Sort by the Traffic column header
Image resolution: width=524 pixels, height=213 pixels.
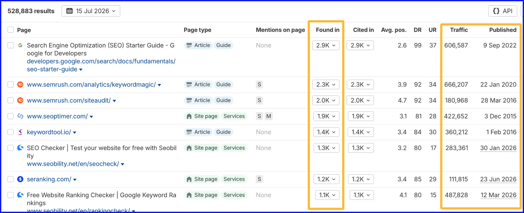[459, 30]
